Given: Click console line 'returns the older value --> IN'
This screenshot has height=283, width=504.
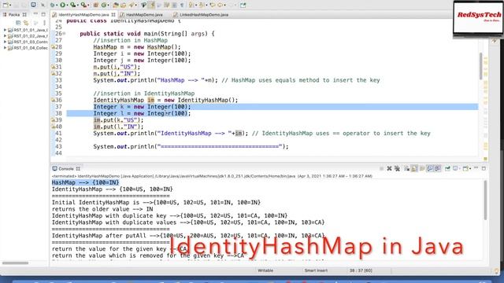Looking at the screenshot, I should click(102, 209).
